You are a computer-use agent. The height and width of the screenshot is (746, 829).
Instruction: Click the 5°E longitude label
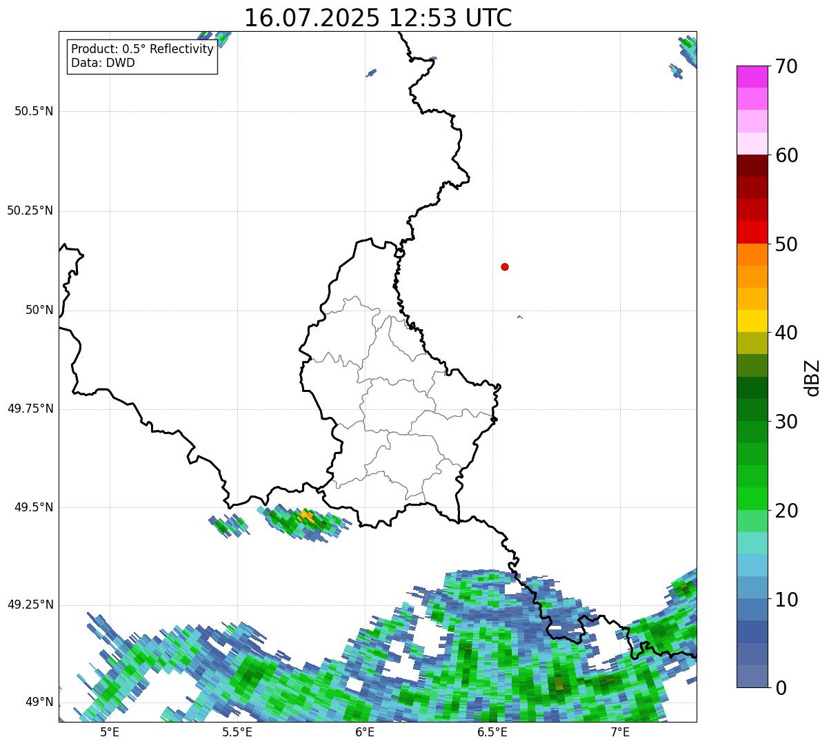[x=110, y=732]
